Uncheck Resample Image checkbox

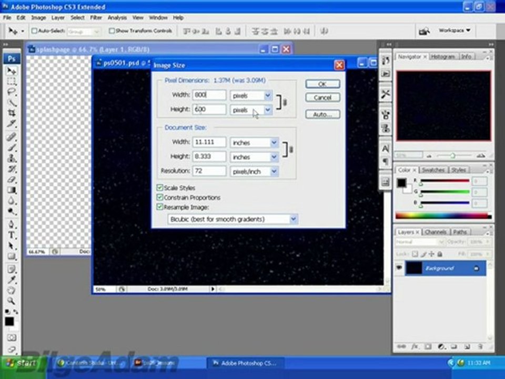coord(160,207)
